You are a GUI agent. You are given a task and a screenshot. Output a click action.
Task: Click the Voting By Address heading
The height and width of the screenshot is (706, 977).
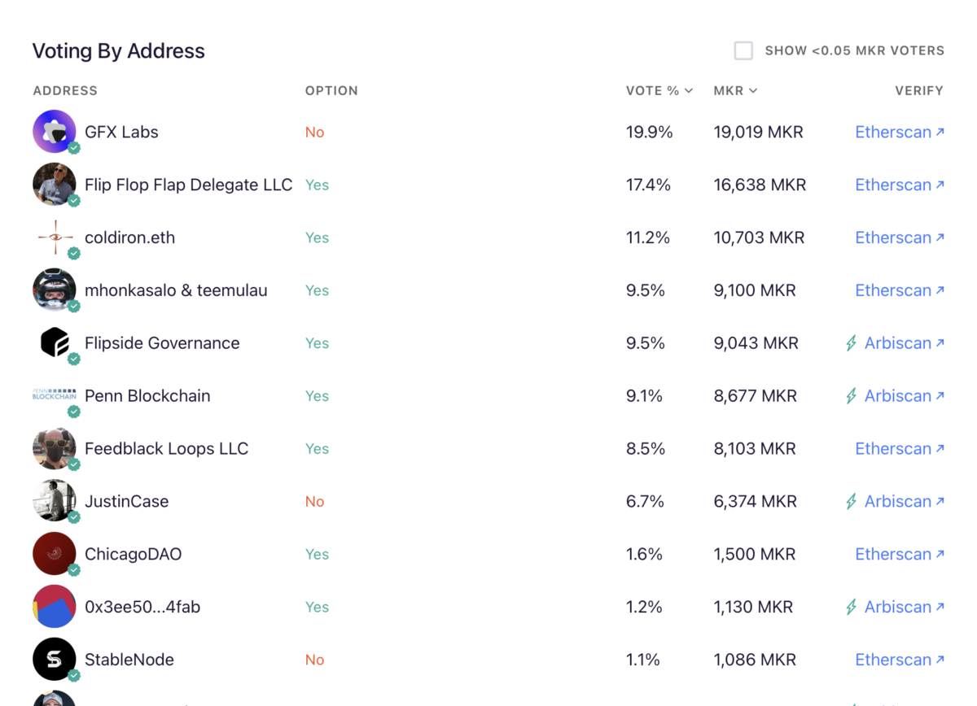[x=118, y=50]
